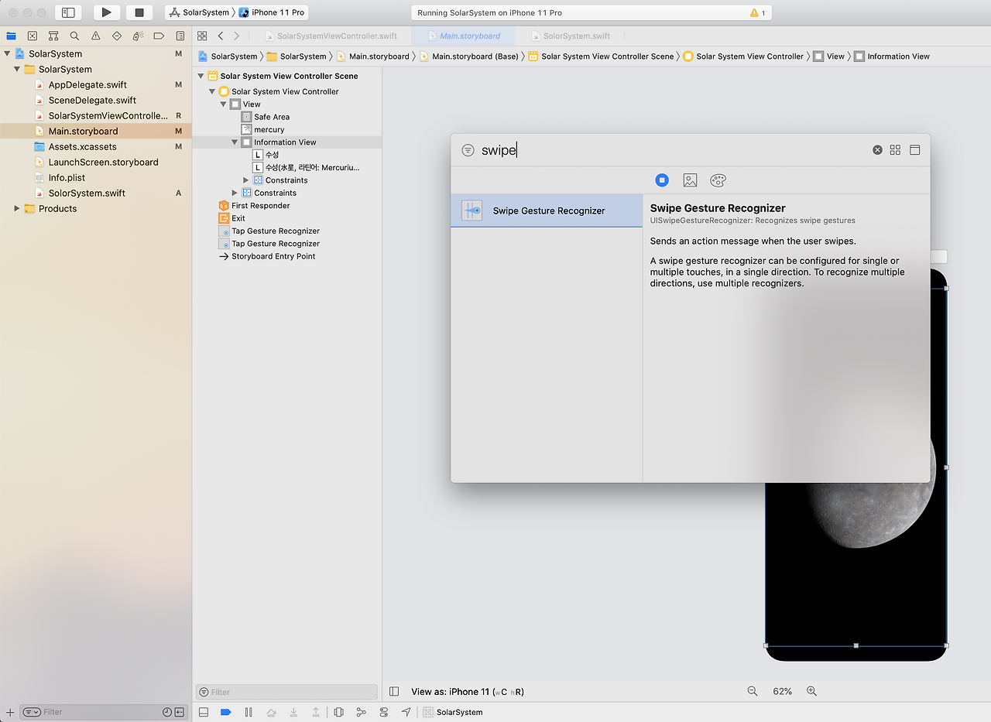Screen dimensions: 991x722
Task: Select the 수성 label in outline
Action: pos(271,155)
